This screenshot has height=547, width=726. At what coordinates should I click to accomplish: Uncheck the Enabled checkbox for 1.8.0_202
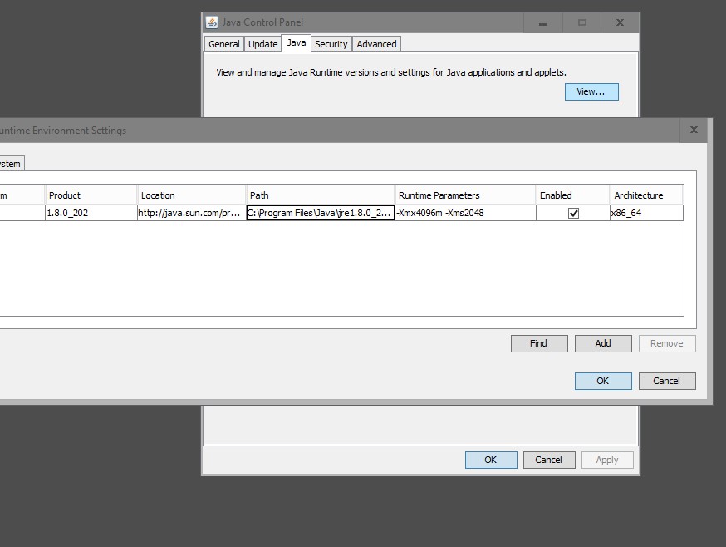click(x=573, y=214)
